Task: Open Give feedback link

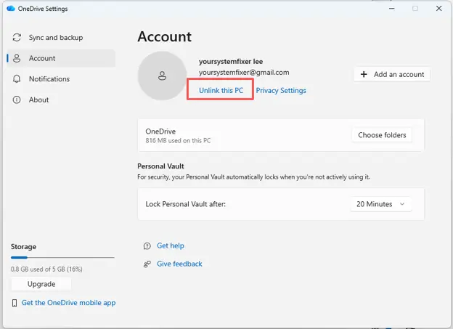Action: point(179,264)
